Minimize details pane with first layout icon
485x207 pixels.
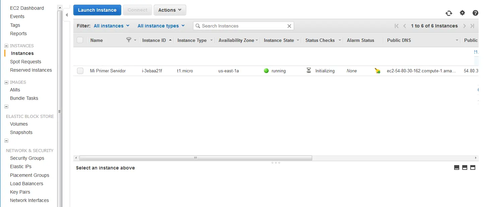pos(457,167)
